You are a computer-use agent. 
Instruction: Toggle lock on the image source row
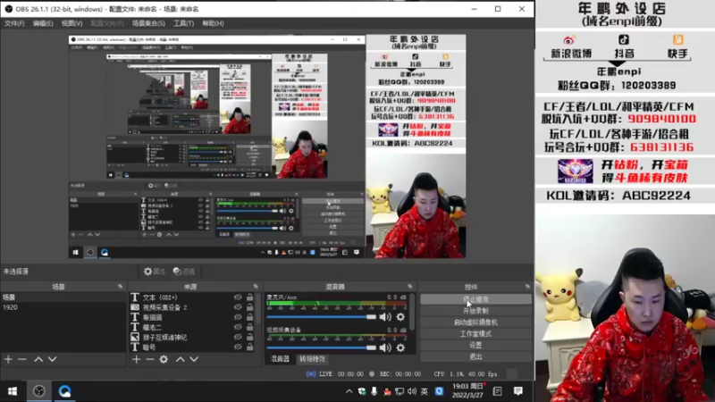[249, 337]
